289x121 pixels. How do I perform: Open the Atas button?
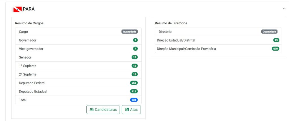tap(131, 109)
